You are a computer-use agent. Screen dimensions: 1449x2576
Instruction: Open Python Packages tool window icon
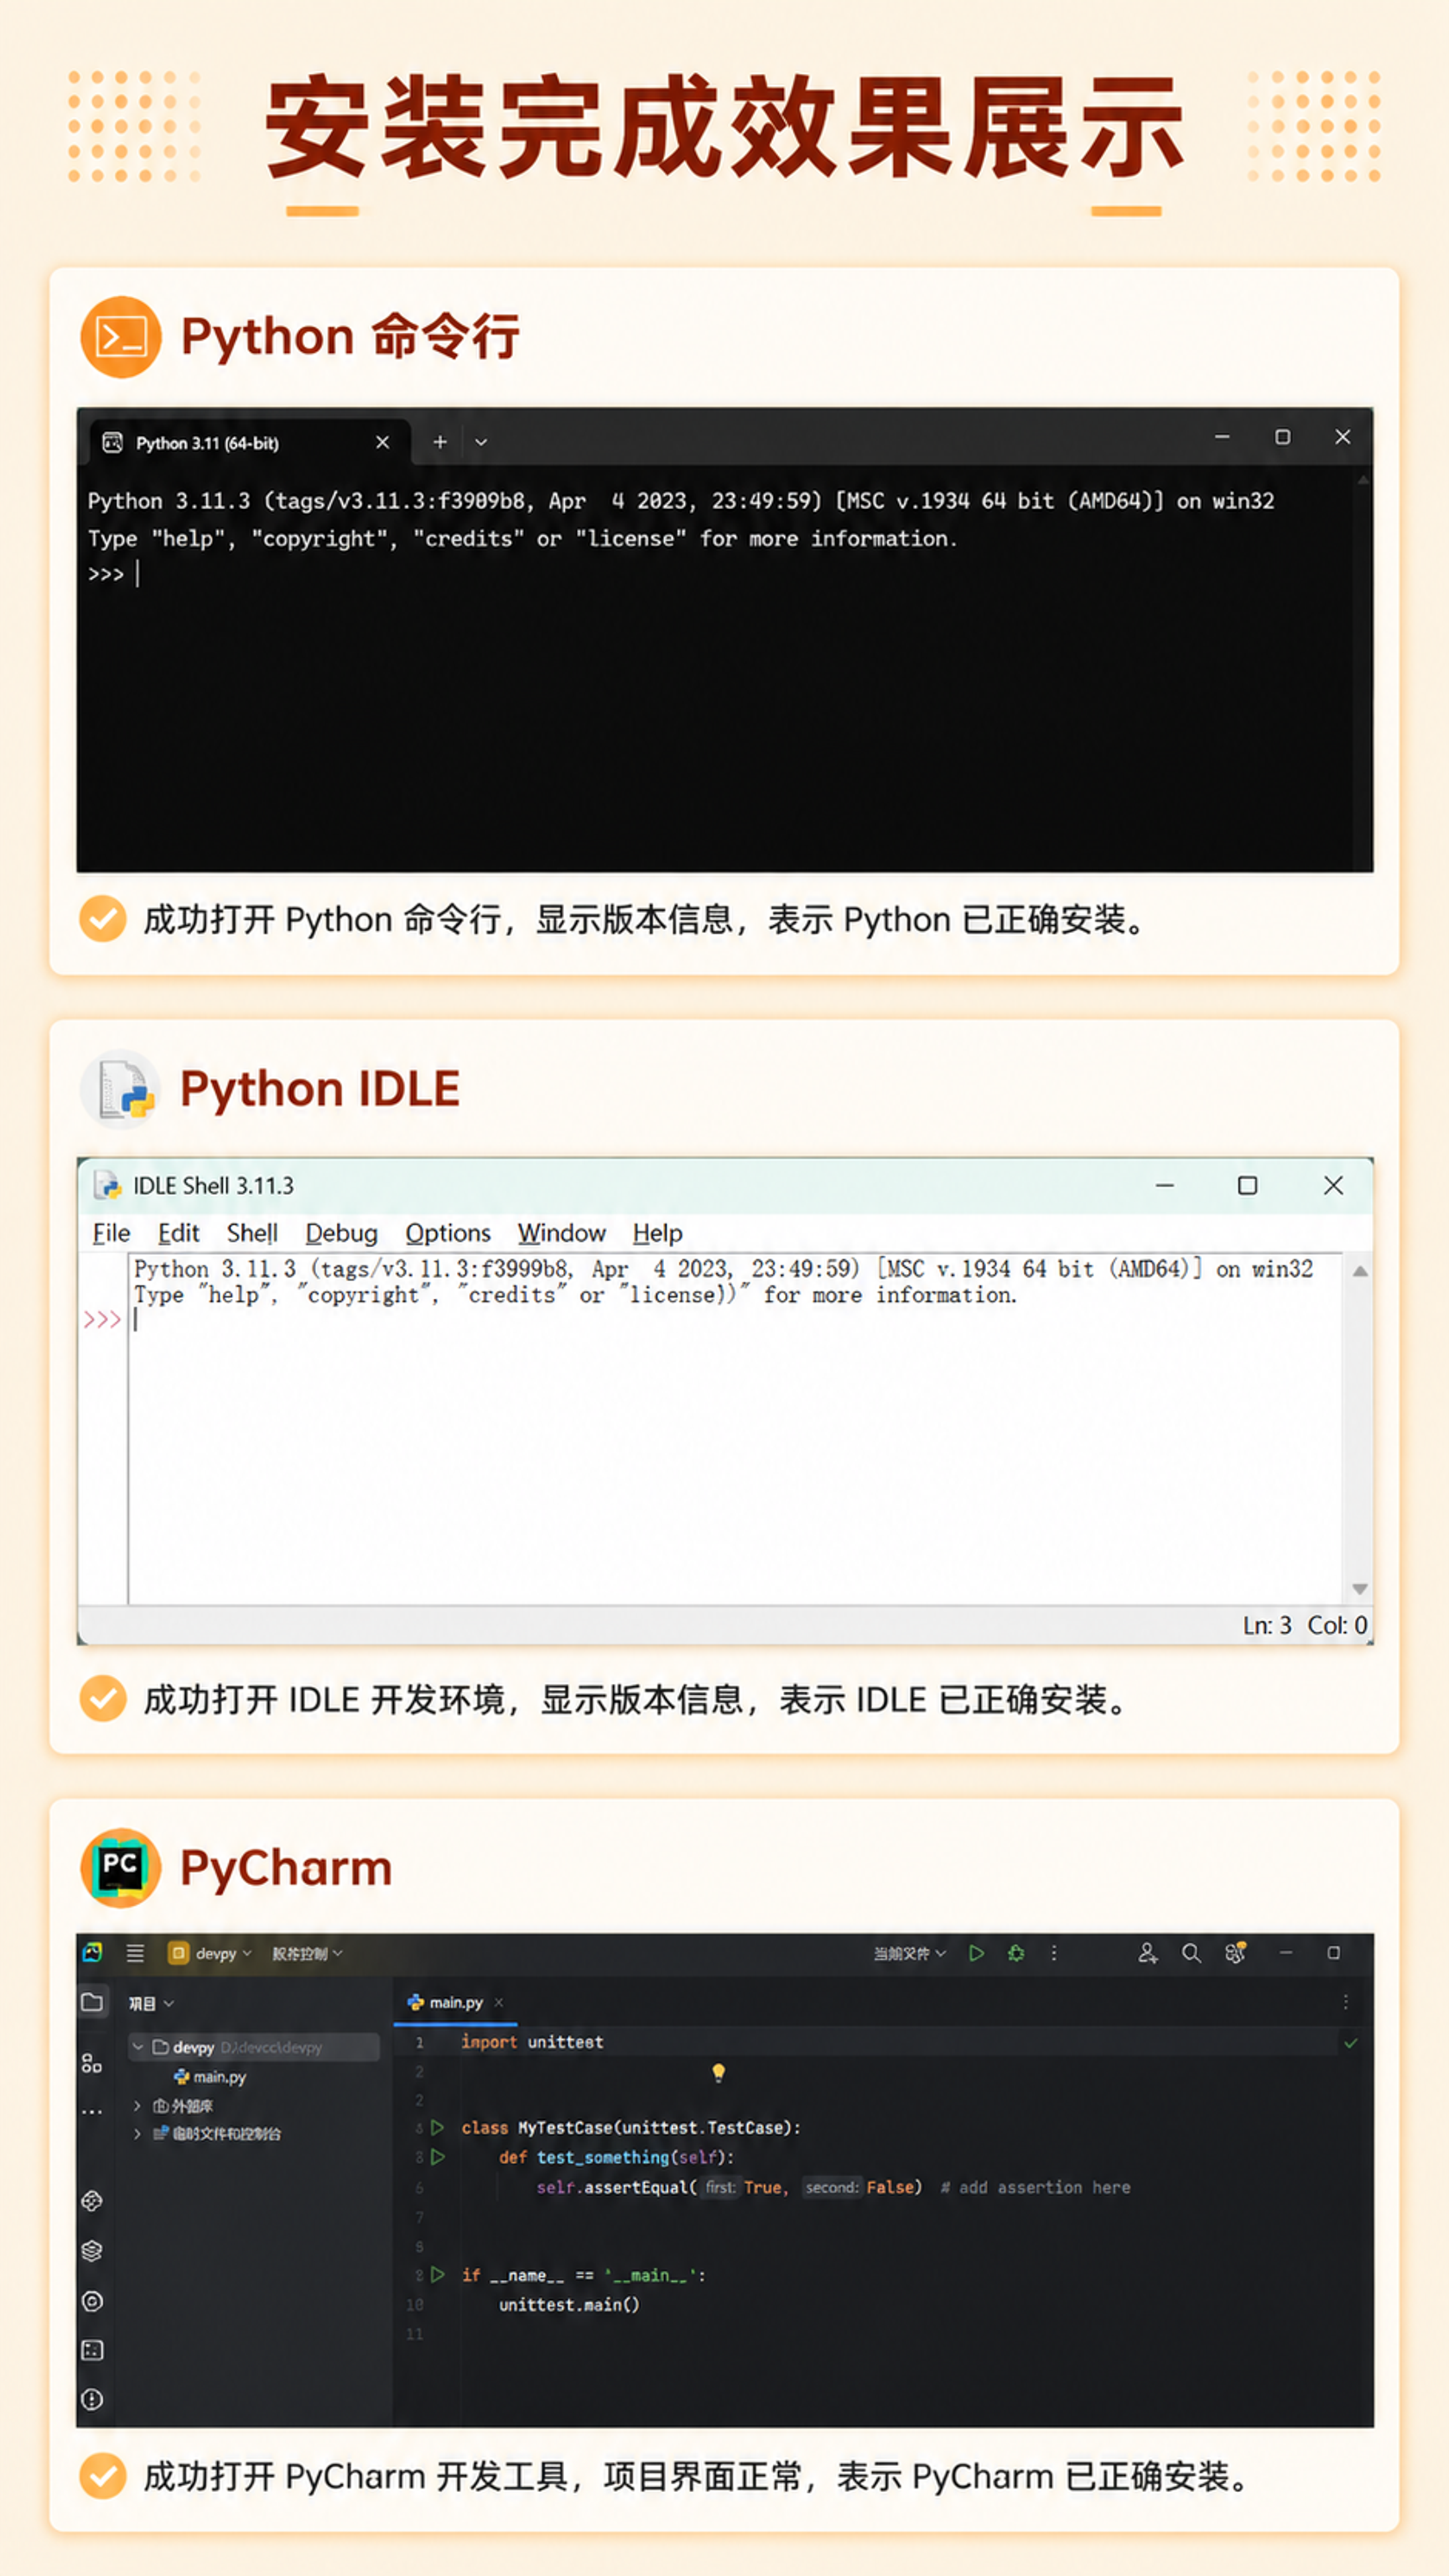coord(92,2201)
